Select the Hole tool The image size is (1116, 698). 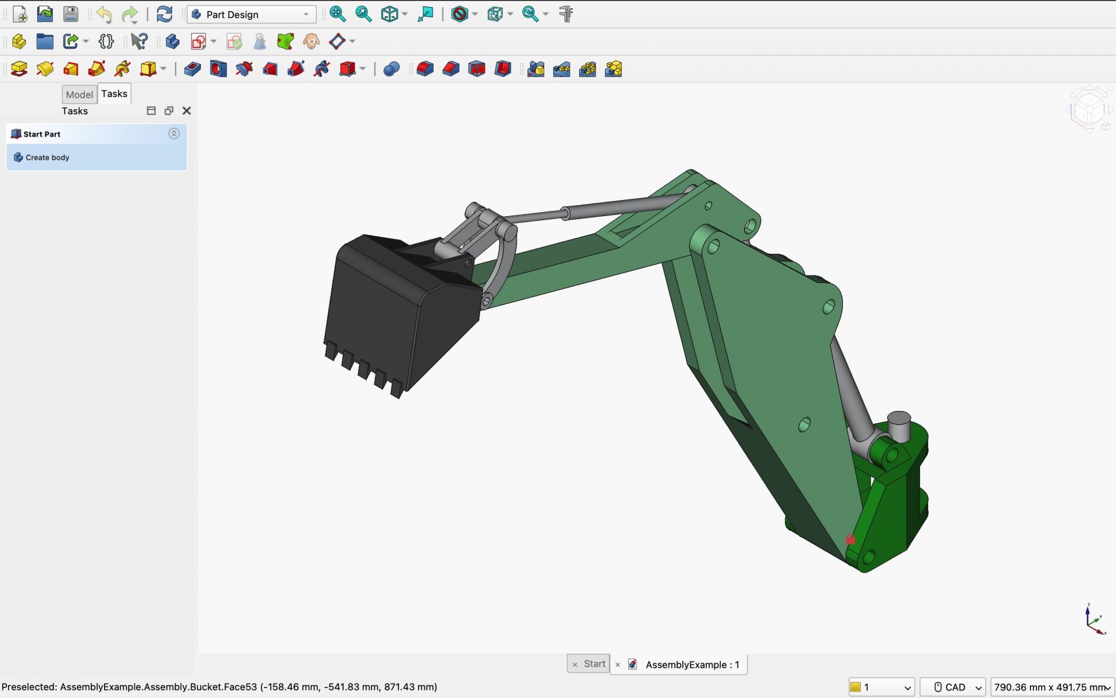(x=219, y=69)
